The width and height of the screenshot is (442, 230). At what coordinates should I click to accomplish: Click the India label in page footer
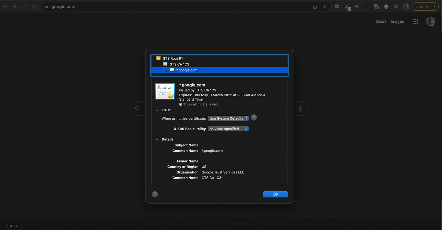coord(12,226)
